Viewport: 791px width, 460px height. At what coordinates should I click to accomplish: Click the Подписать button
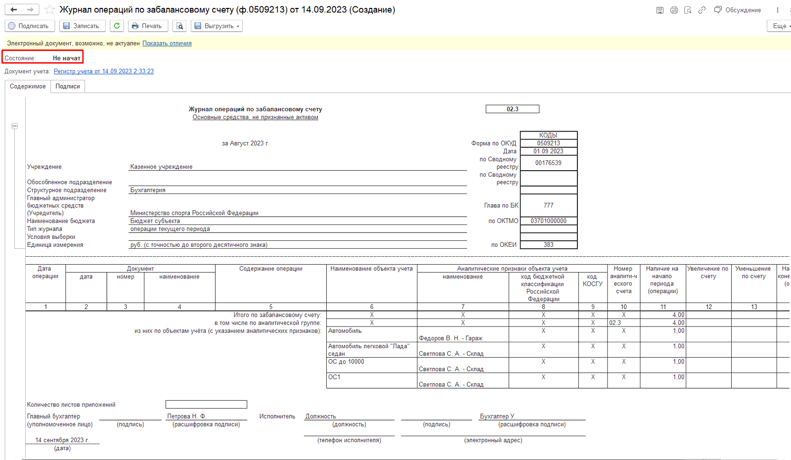30,26
